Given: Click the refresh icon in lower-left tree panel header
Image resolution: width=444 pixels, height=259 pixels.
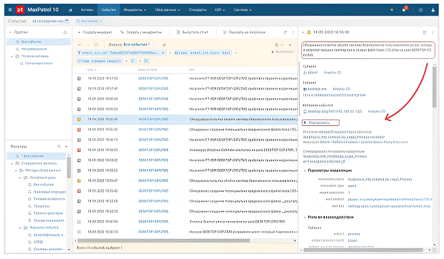Looking at the screenshot, I should tap(59, 147).
